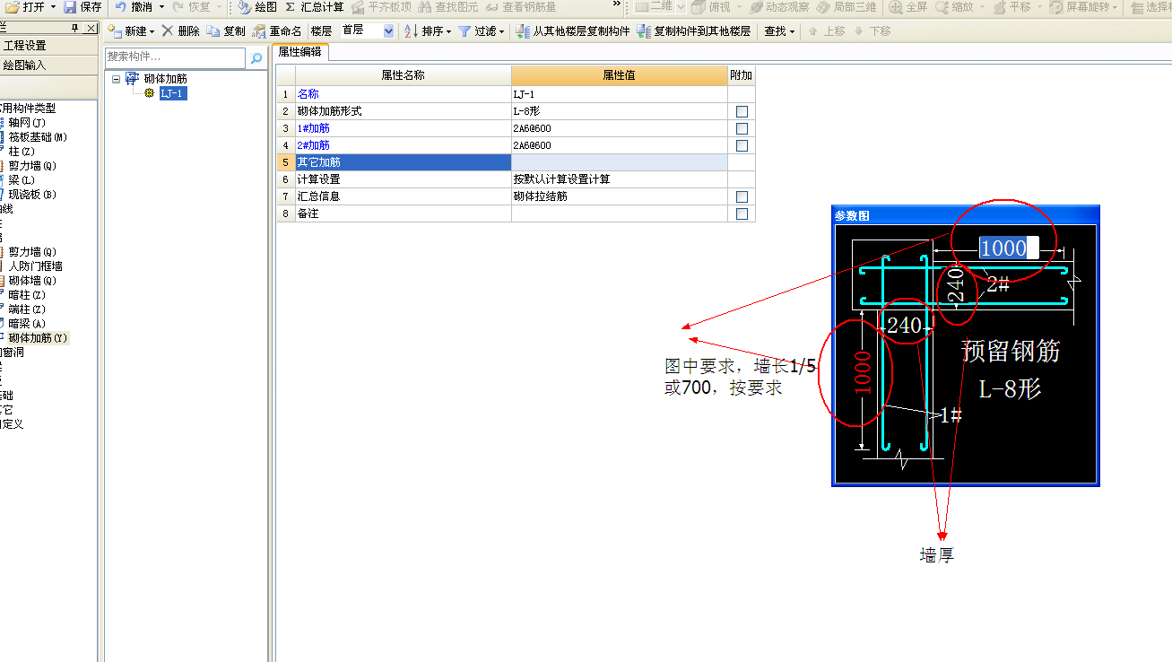Click the Save (保存) disk icon
The height and width of the screenshot is (662, 1172).
pyautogui.click(x=70, y=7)
